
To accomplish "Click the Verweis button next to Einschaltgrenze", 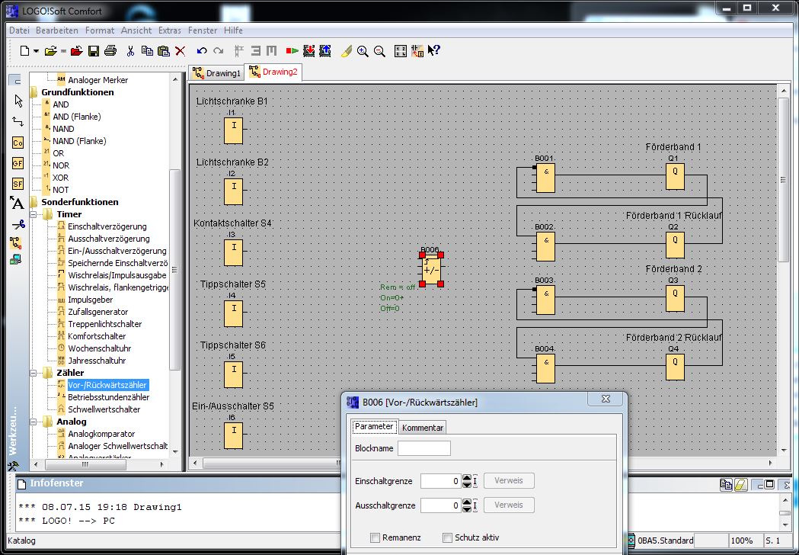I will pyautogui.click(x=508, y=481).
